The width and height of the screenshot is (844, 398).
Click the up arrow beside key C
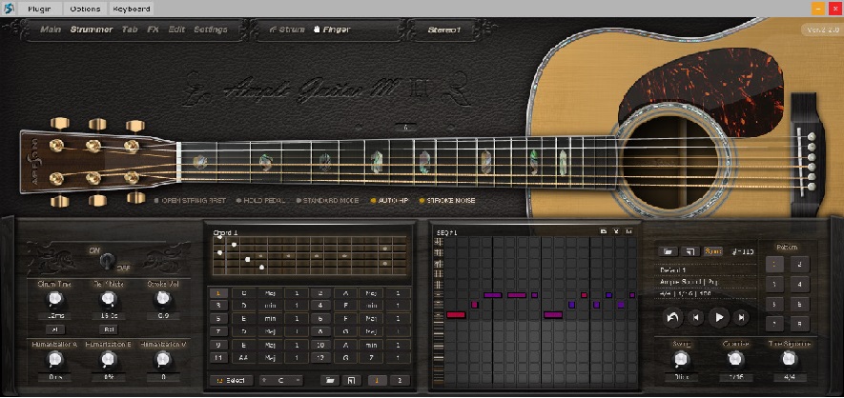[264, 380]
